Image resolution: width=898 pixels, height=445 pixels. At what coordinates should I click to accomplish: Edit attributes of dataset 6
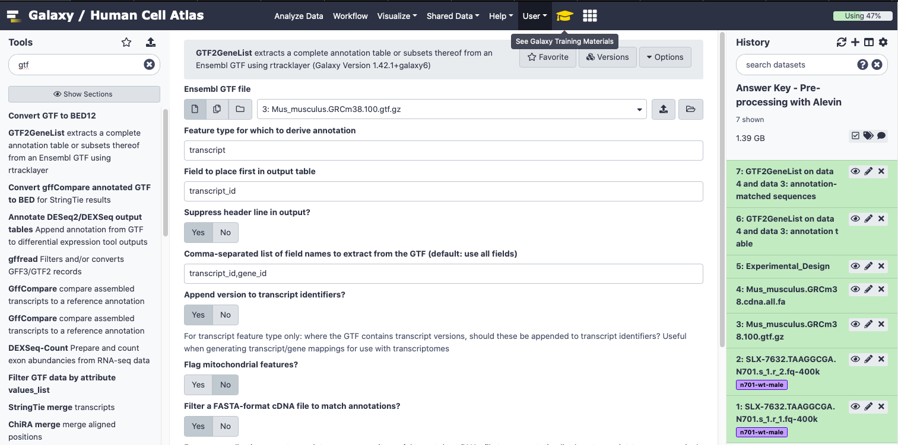(x=868, y=219)
